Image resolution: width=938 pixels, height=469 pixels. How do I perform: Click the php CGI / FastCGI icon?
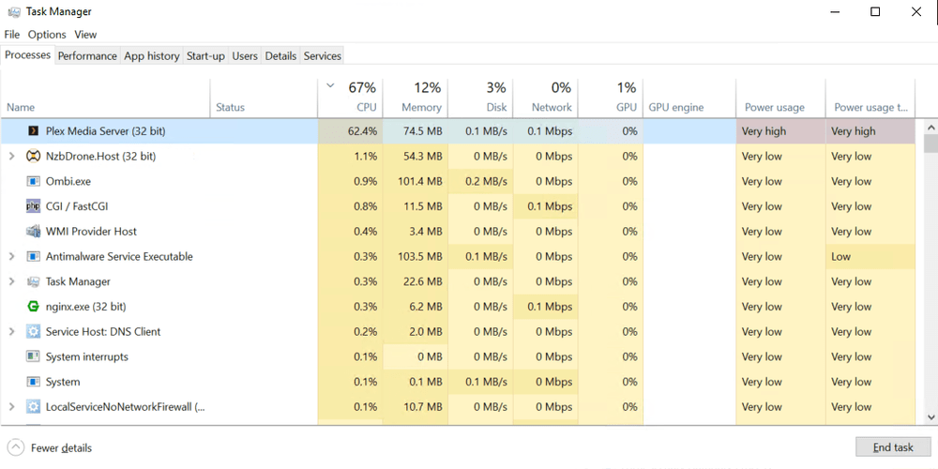(34, 206)
